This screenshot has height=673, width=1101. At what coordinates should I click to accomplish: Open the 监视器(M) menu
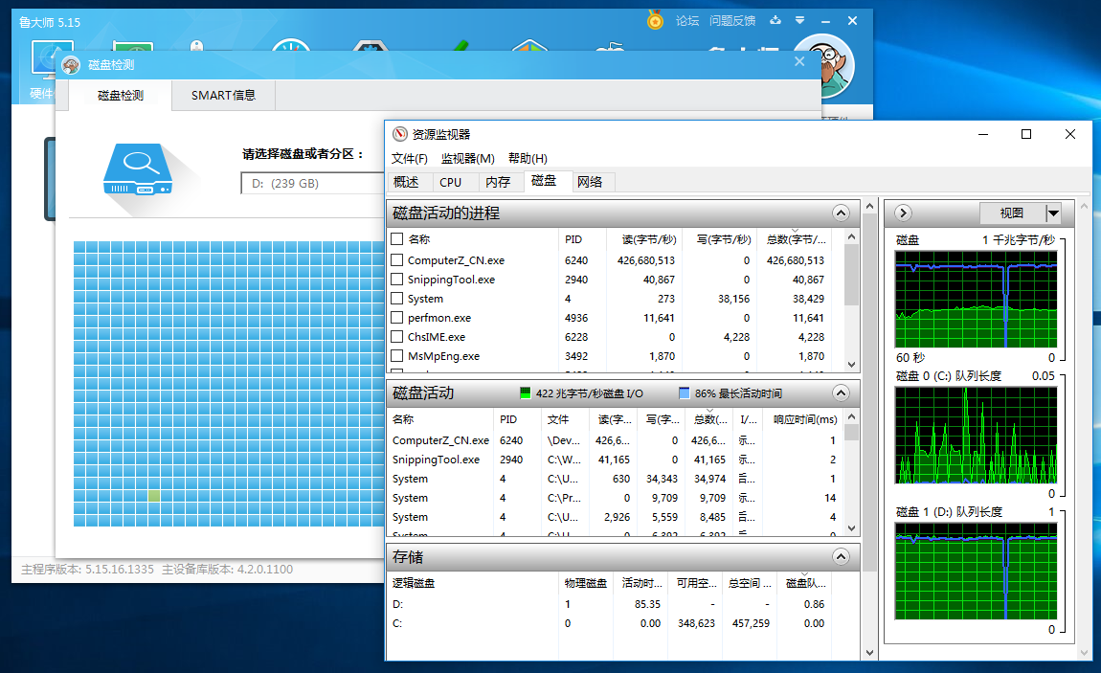coord(467,158)
